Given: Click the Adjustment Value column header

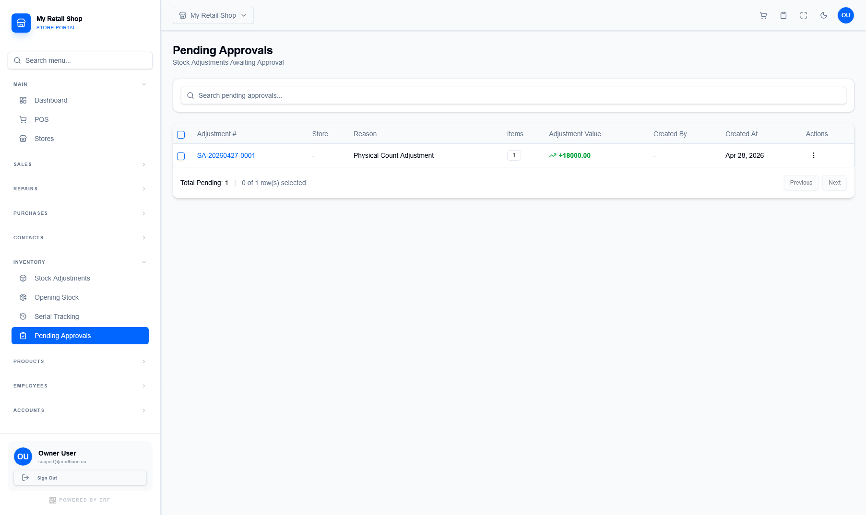Looking at the screenshot, I should [x=575, y=134].
